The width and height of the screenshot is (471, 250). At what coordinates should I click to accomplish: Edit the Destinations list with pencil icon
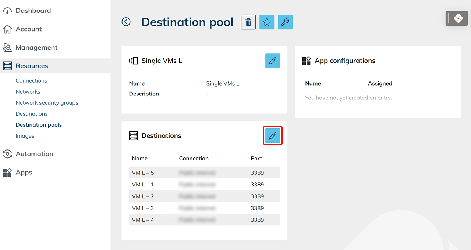coord(273,136)
